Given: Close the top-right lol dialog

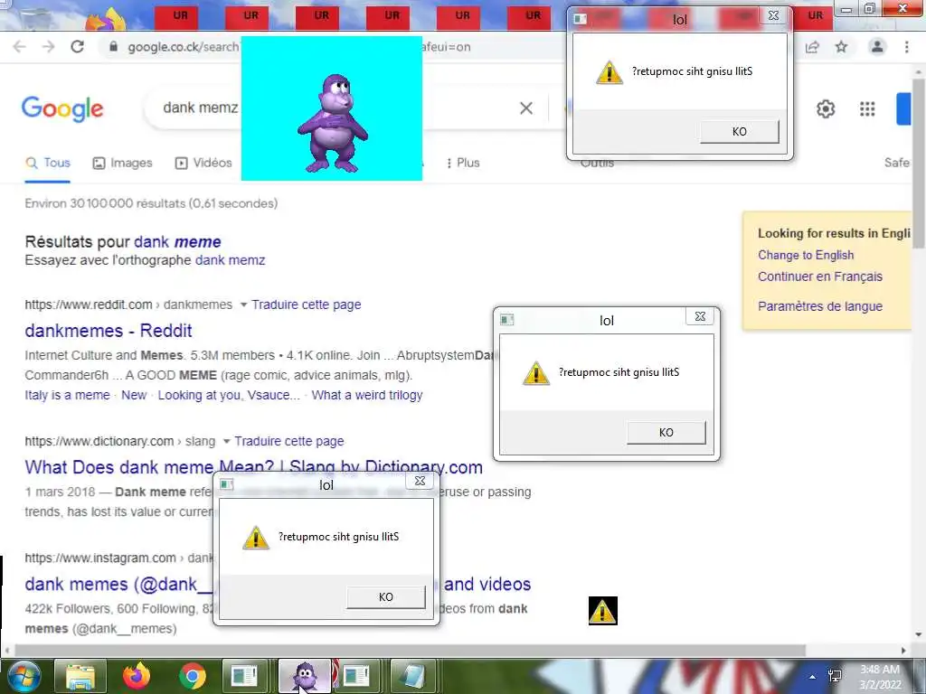Looking at the screenshot, I should pyautogui.click(x=774, y=16).
